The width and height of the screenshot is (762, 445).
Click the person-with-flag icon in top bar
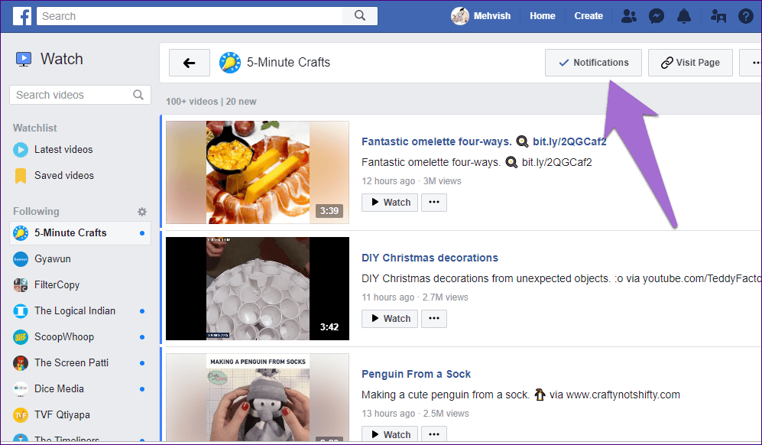(718, 16)
